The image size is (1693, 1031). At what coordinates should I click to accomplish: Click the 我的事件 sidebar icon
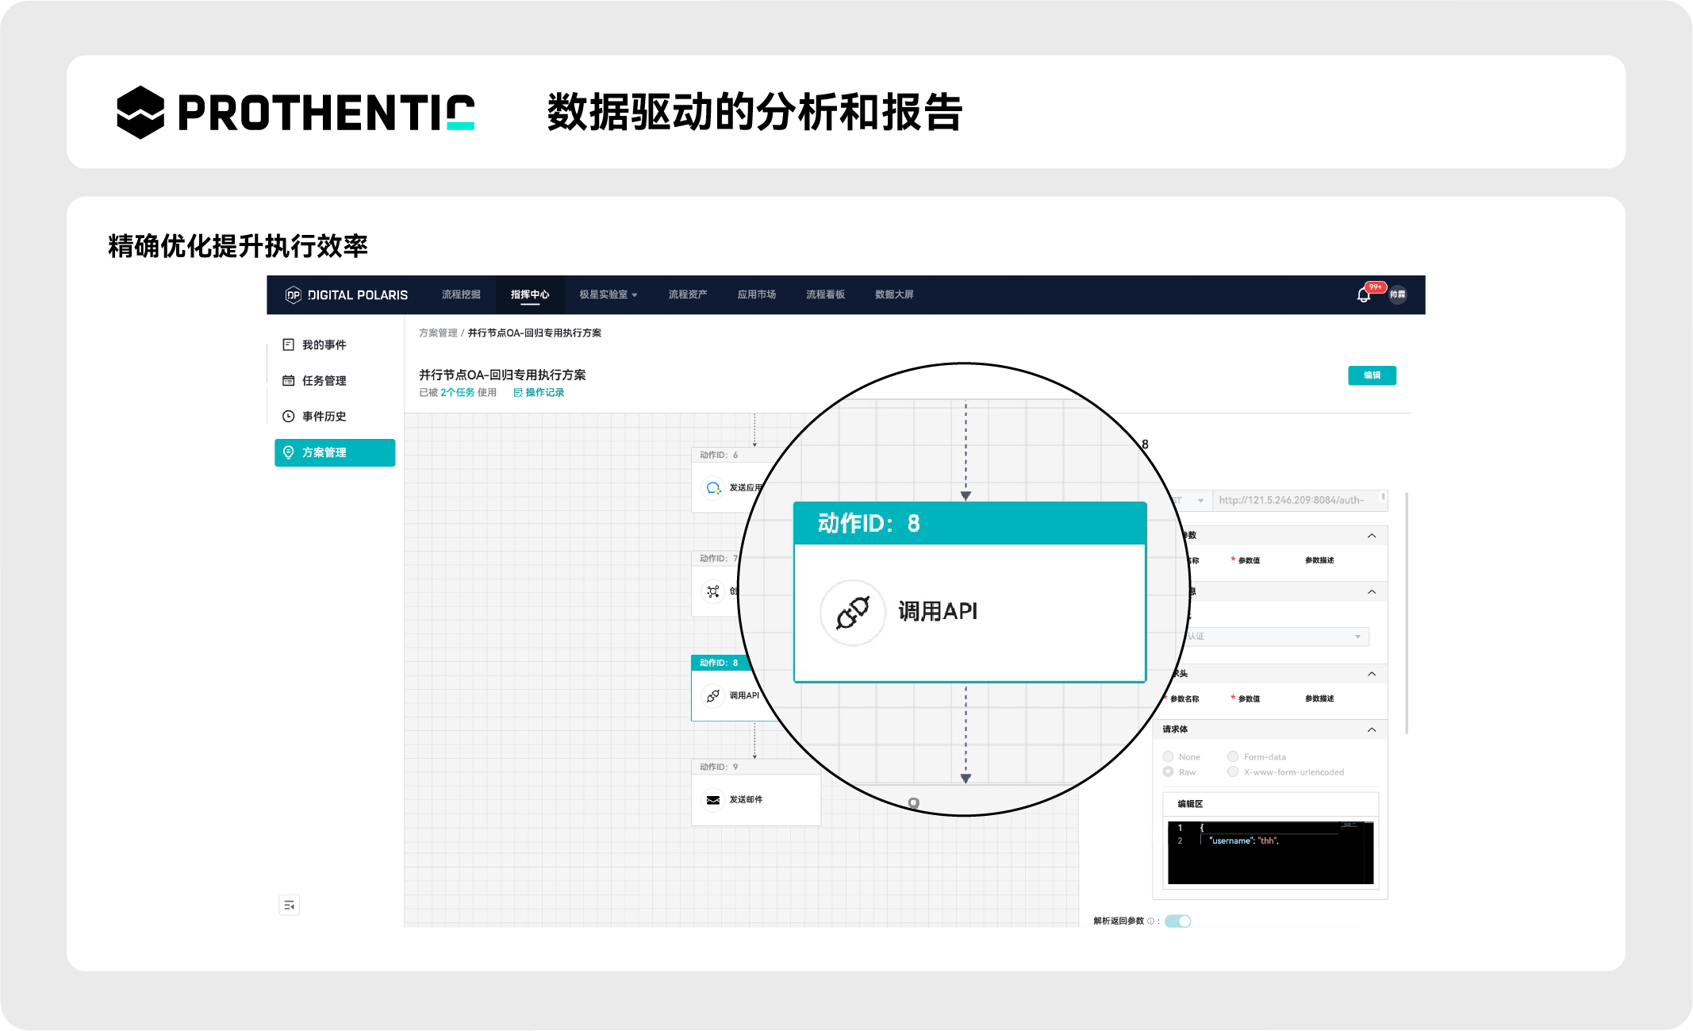click(x=289, y=344)
